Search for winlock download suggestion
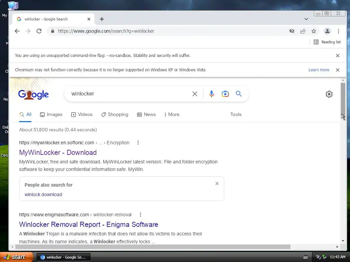The height and width of the screenshot is (262, 350). click(43, 194)
